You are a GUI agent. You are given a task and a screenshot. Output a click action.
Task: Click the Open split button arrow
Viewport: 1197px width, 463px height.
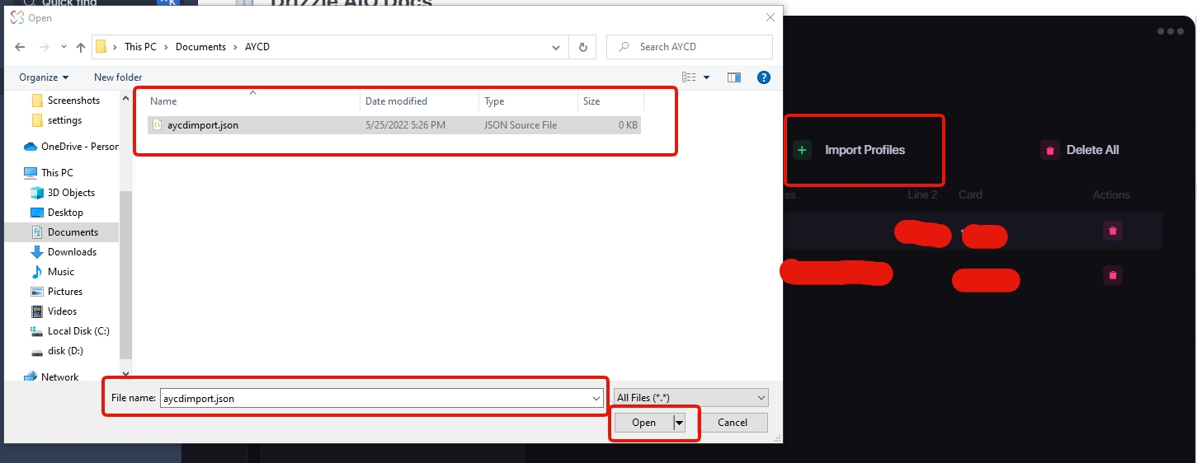coord(680,423)
